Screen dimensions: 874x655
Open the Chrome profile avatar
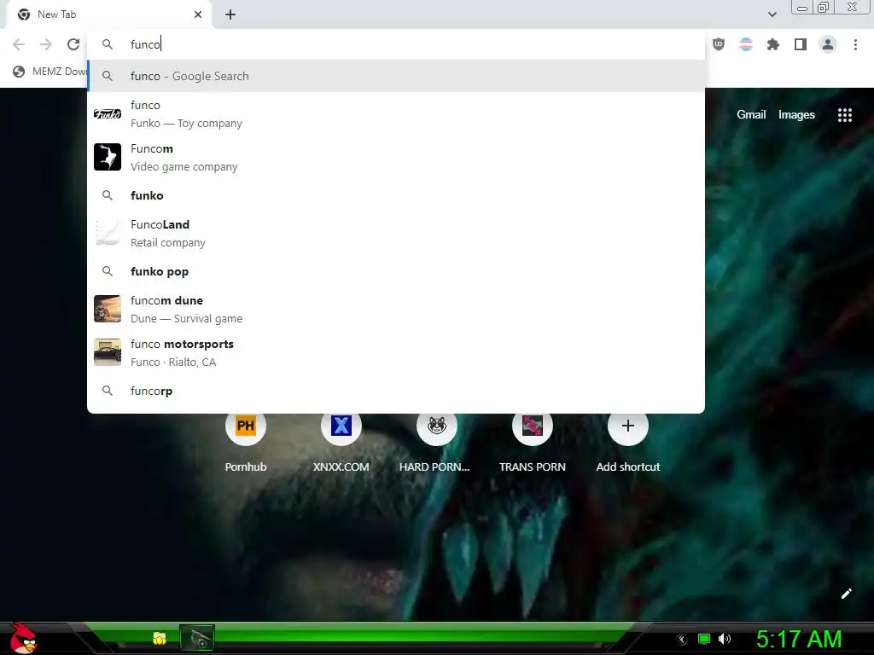828,44
